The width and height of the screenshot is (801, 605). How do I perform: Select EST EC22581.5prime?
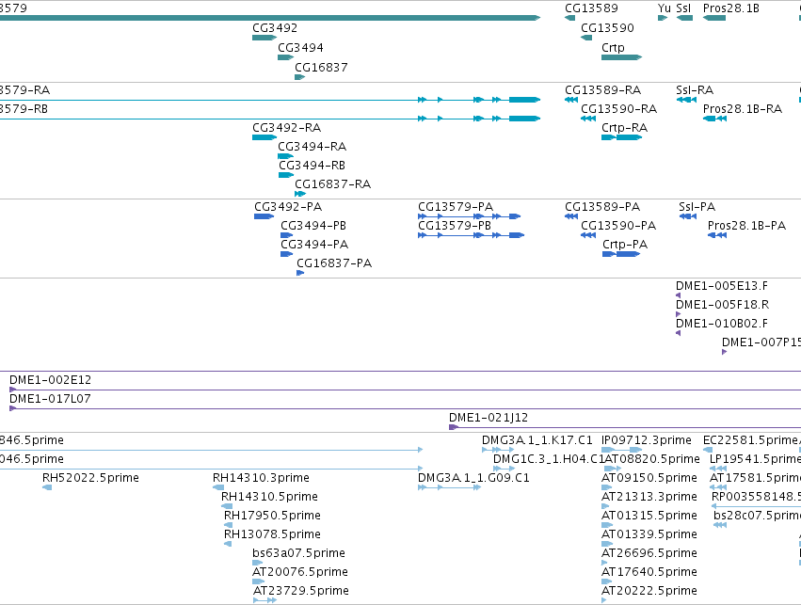[x=708, y=450]
